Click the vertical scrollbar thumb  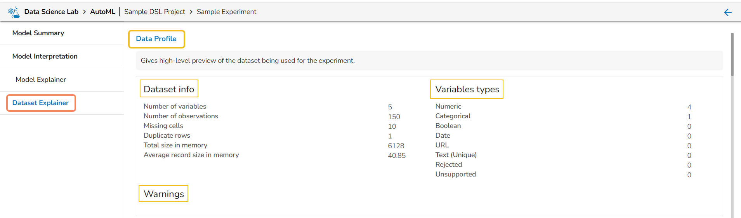coord(732,54)
